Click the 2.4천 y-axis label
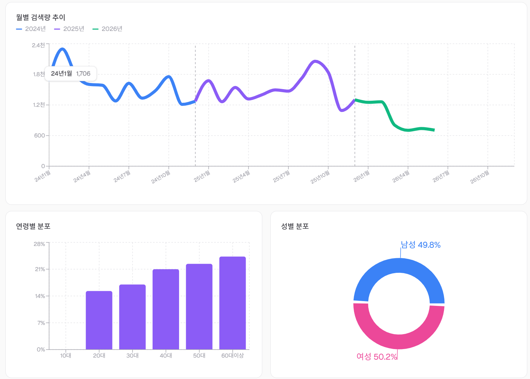Viewport: 530px width, 379px height. tap(38, 45)
